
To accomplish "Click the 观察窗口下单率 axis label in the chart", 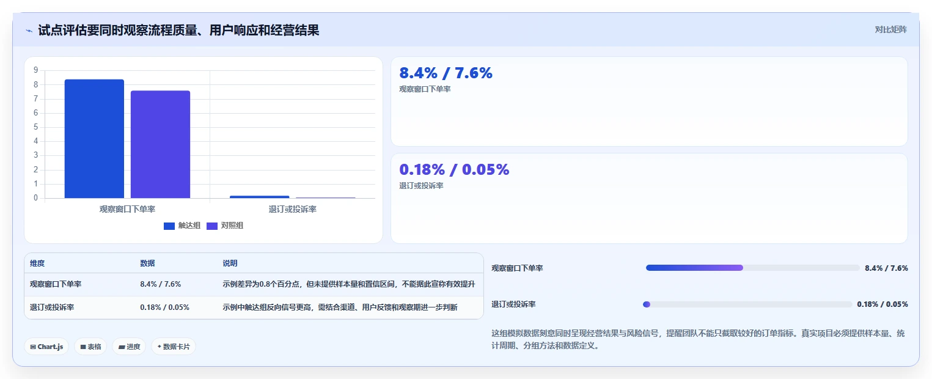I will [127, 209].
